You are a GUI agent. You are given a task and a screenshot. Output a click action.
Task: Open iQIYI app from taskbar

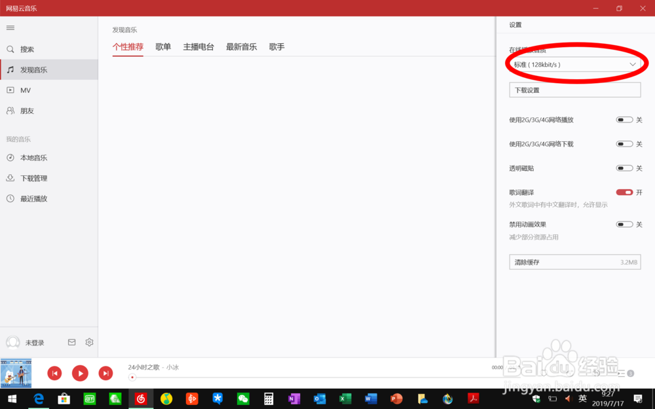[x=89, y=399]
